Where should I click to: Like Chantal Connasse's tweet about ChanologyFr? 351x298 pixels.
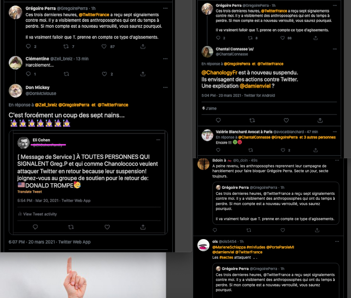point(286,120)
